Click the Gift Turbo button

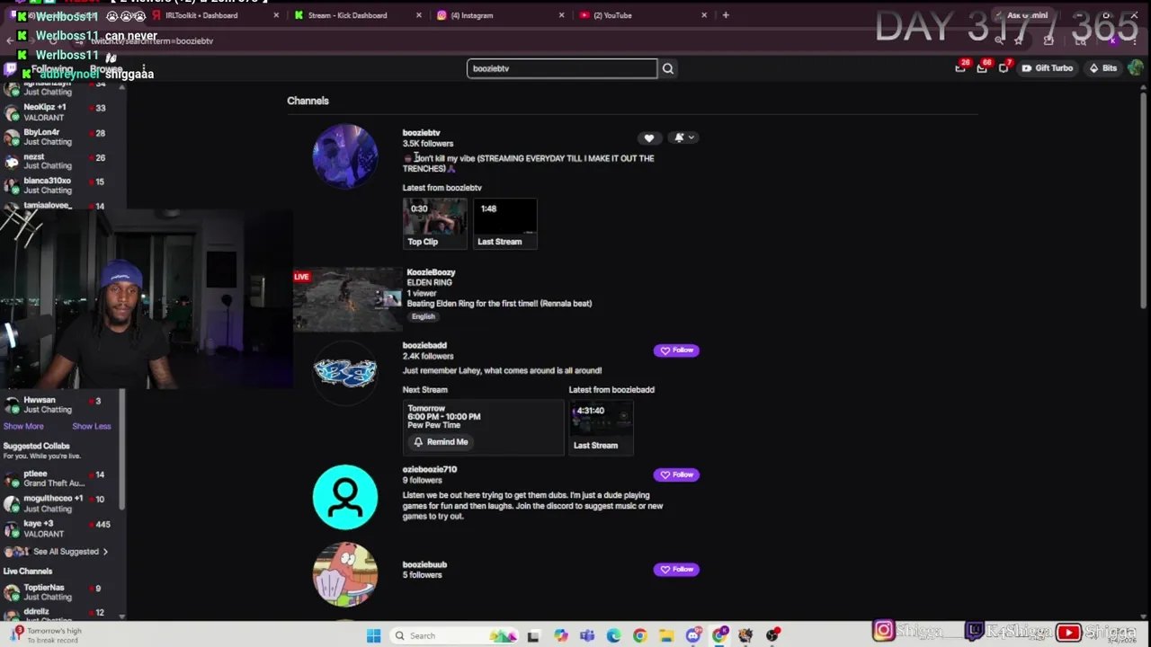1047,68
